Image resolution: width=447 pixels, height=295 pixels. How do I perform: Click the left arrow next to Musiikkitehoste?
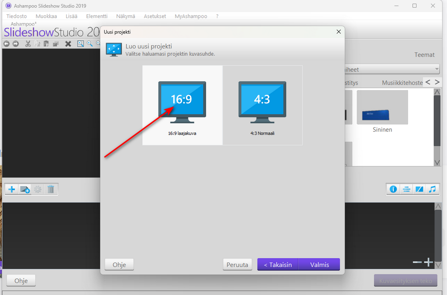pyautogui.click(x=428, y=82)
